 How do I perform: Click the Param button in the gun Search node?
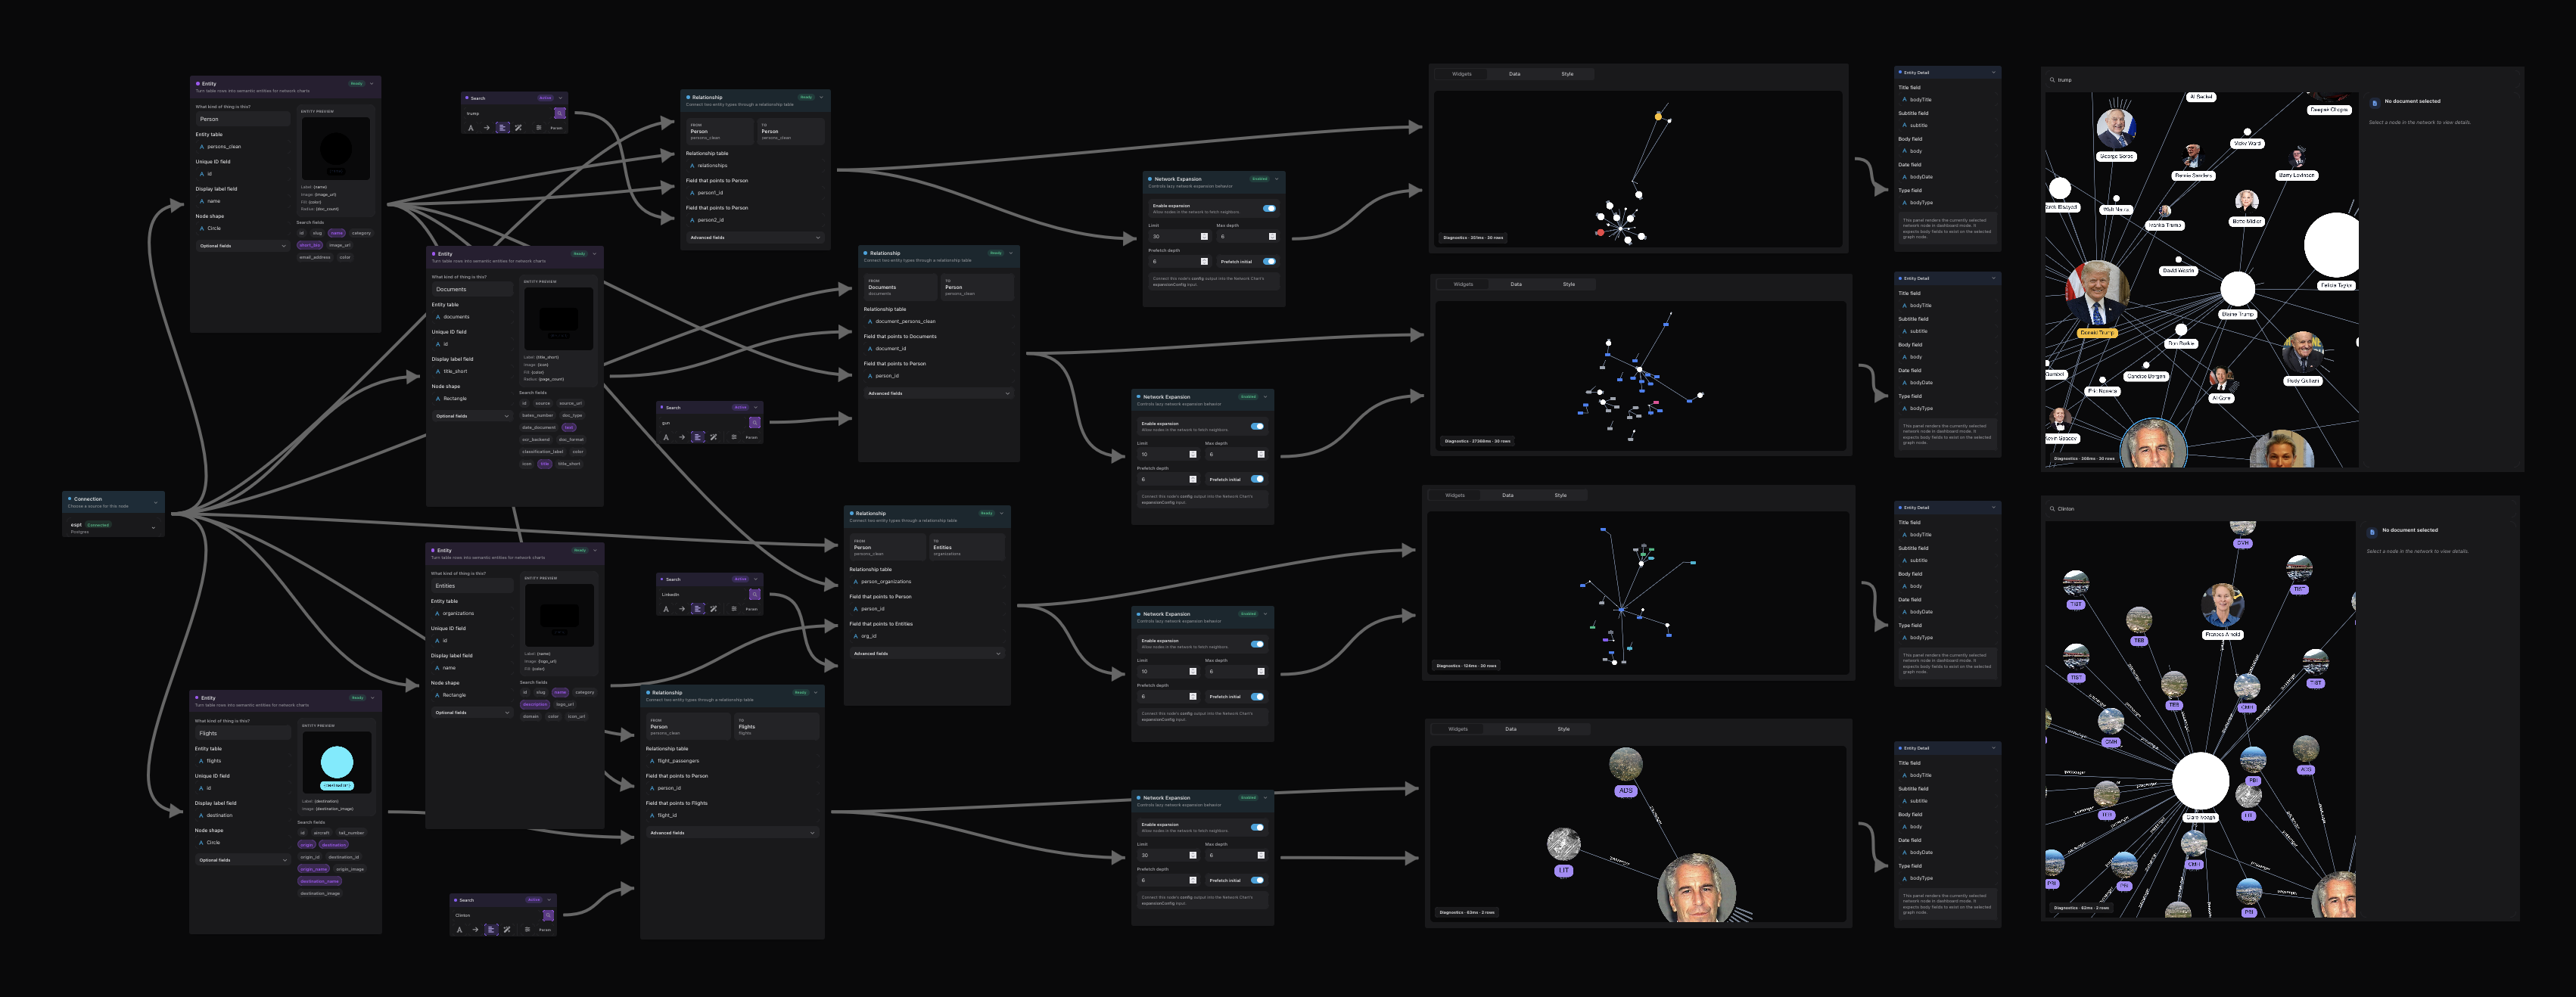(x=751, y=437)
